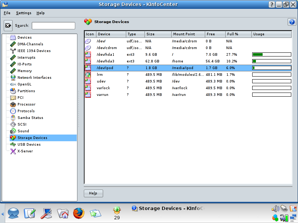The height and width of the screenshot is (223, 298).
Task: Sort by the Icon column header
Action: tap(90, 34)
